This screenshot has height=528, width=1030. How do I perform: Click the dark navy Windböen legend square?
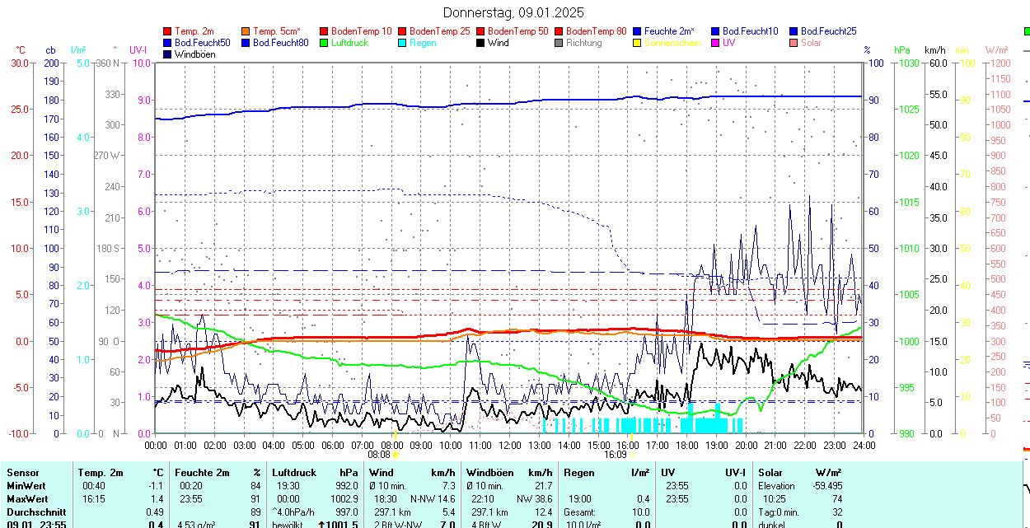(x=168, y=54)
